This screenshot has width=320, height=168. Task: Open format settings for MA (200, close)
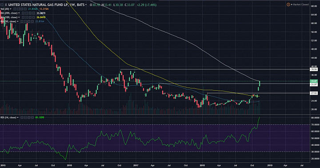[27, 13]
